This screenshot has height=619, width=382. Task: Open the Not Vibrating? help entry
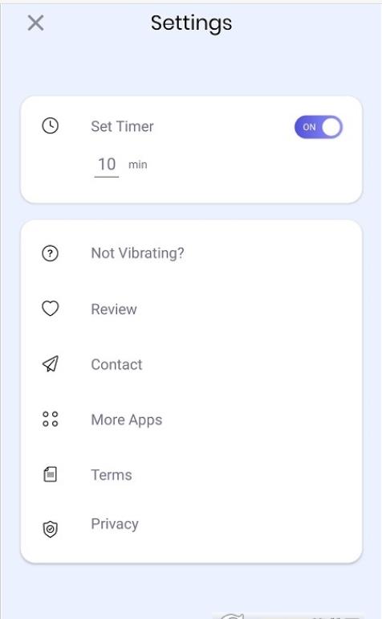point(191,253)
